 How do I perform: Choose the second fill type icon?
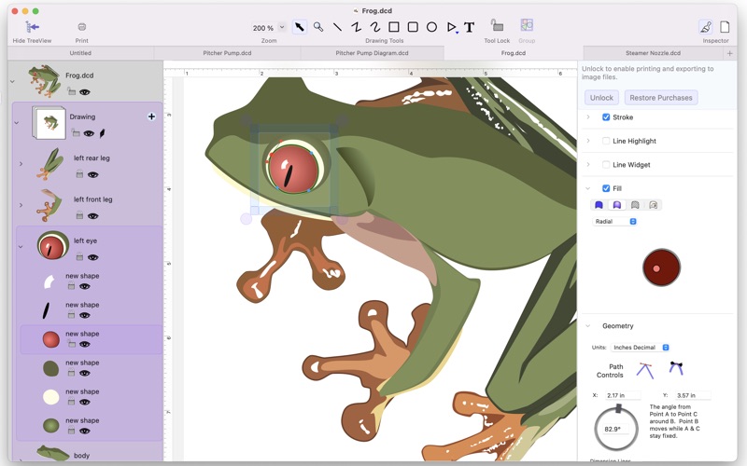[x=617, y=205]
